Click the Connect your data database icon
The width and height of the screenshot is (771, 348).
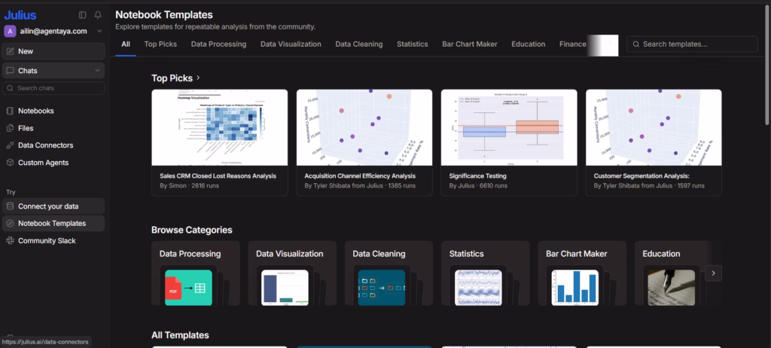(x=10, y=206)
